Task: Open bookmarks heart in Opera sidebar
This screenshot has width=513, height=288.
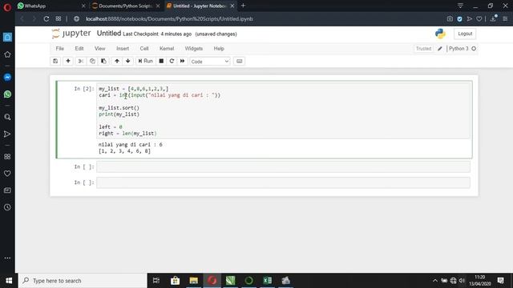Action: pos(7,174)
